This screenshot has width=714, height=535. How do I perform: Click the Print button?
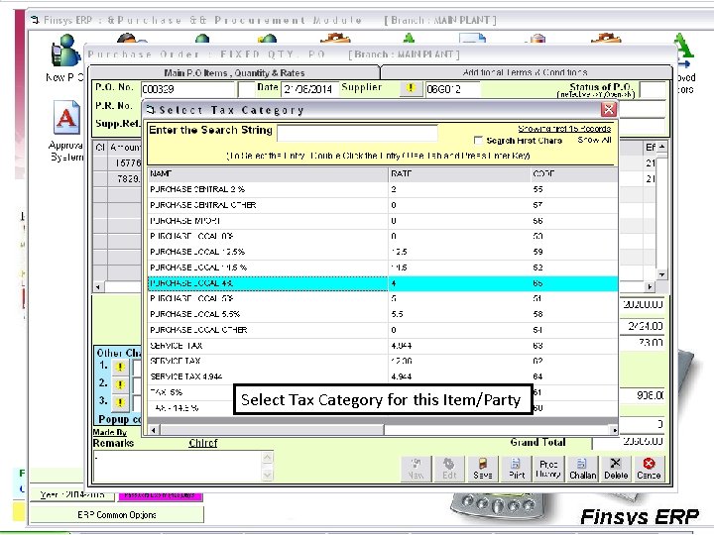click(517, 469)
